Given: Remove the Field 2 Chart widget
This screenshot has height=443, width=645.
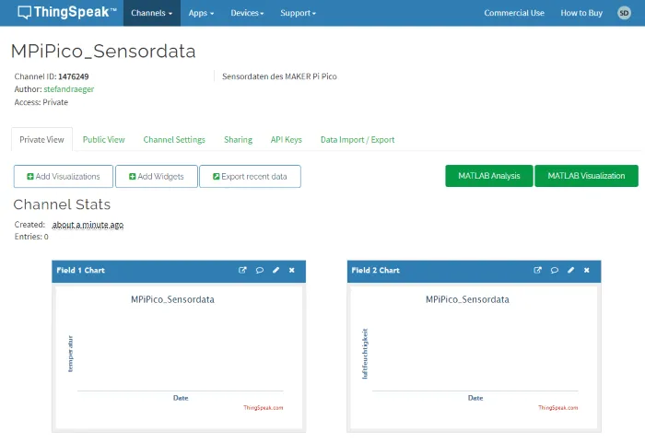Looking at the screenshot, I should (587, 271).
